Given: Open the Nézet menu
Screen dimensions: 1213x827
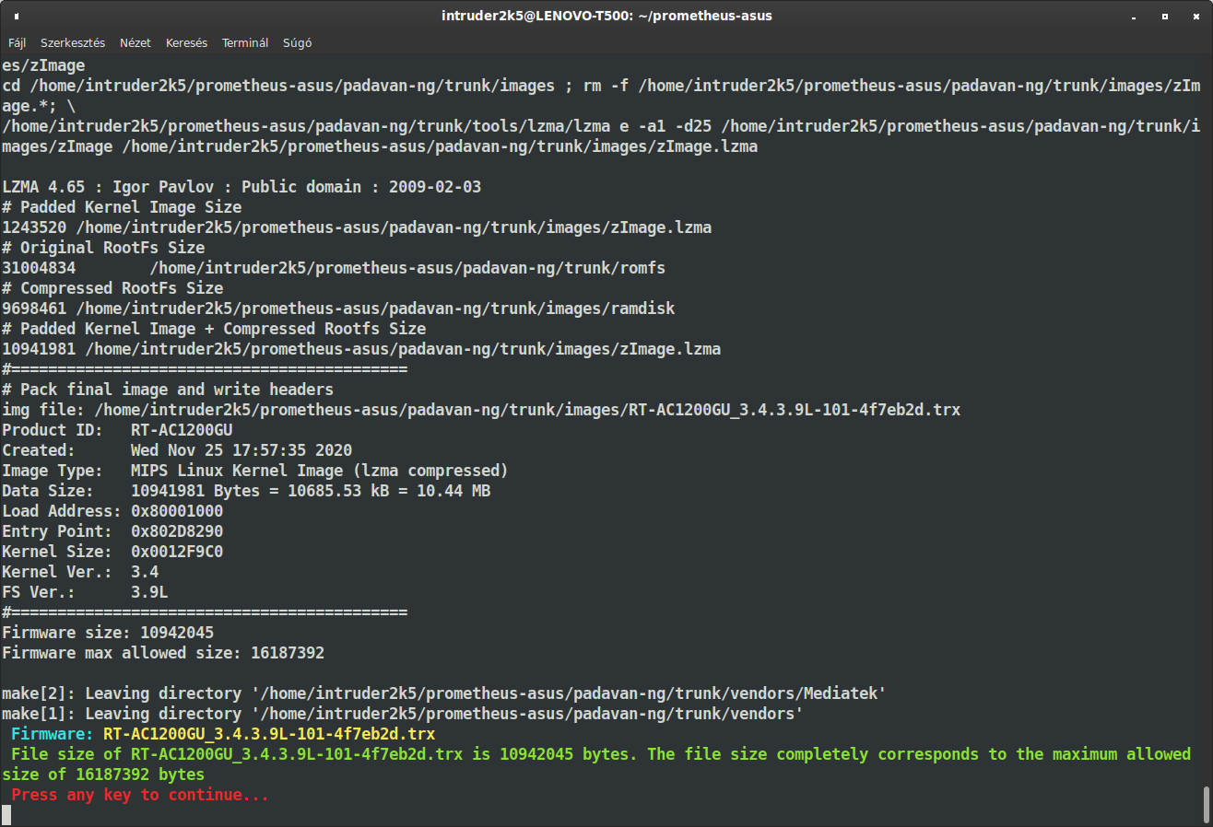Looking at the screenshot, I should [x=135, y=42].
